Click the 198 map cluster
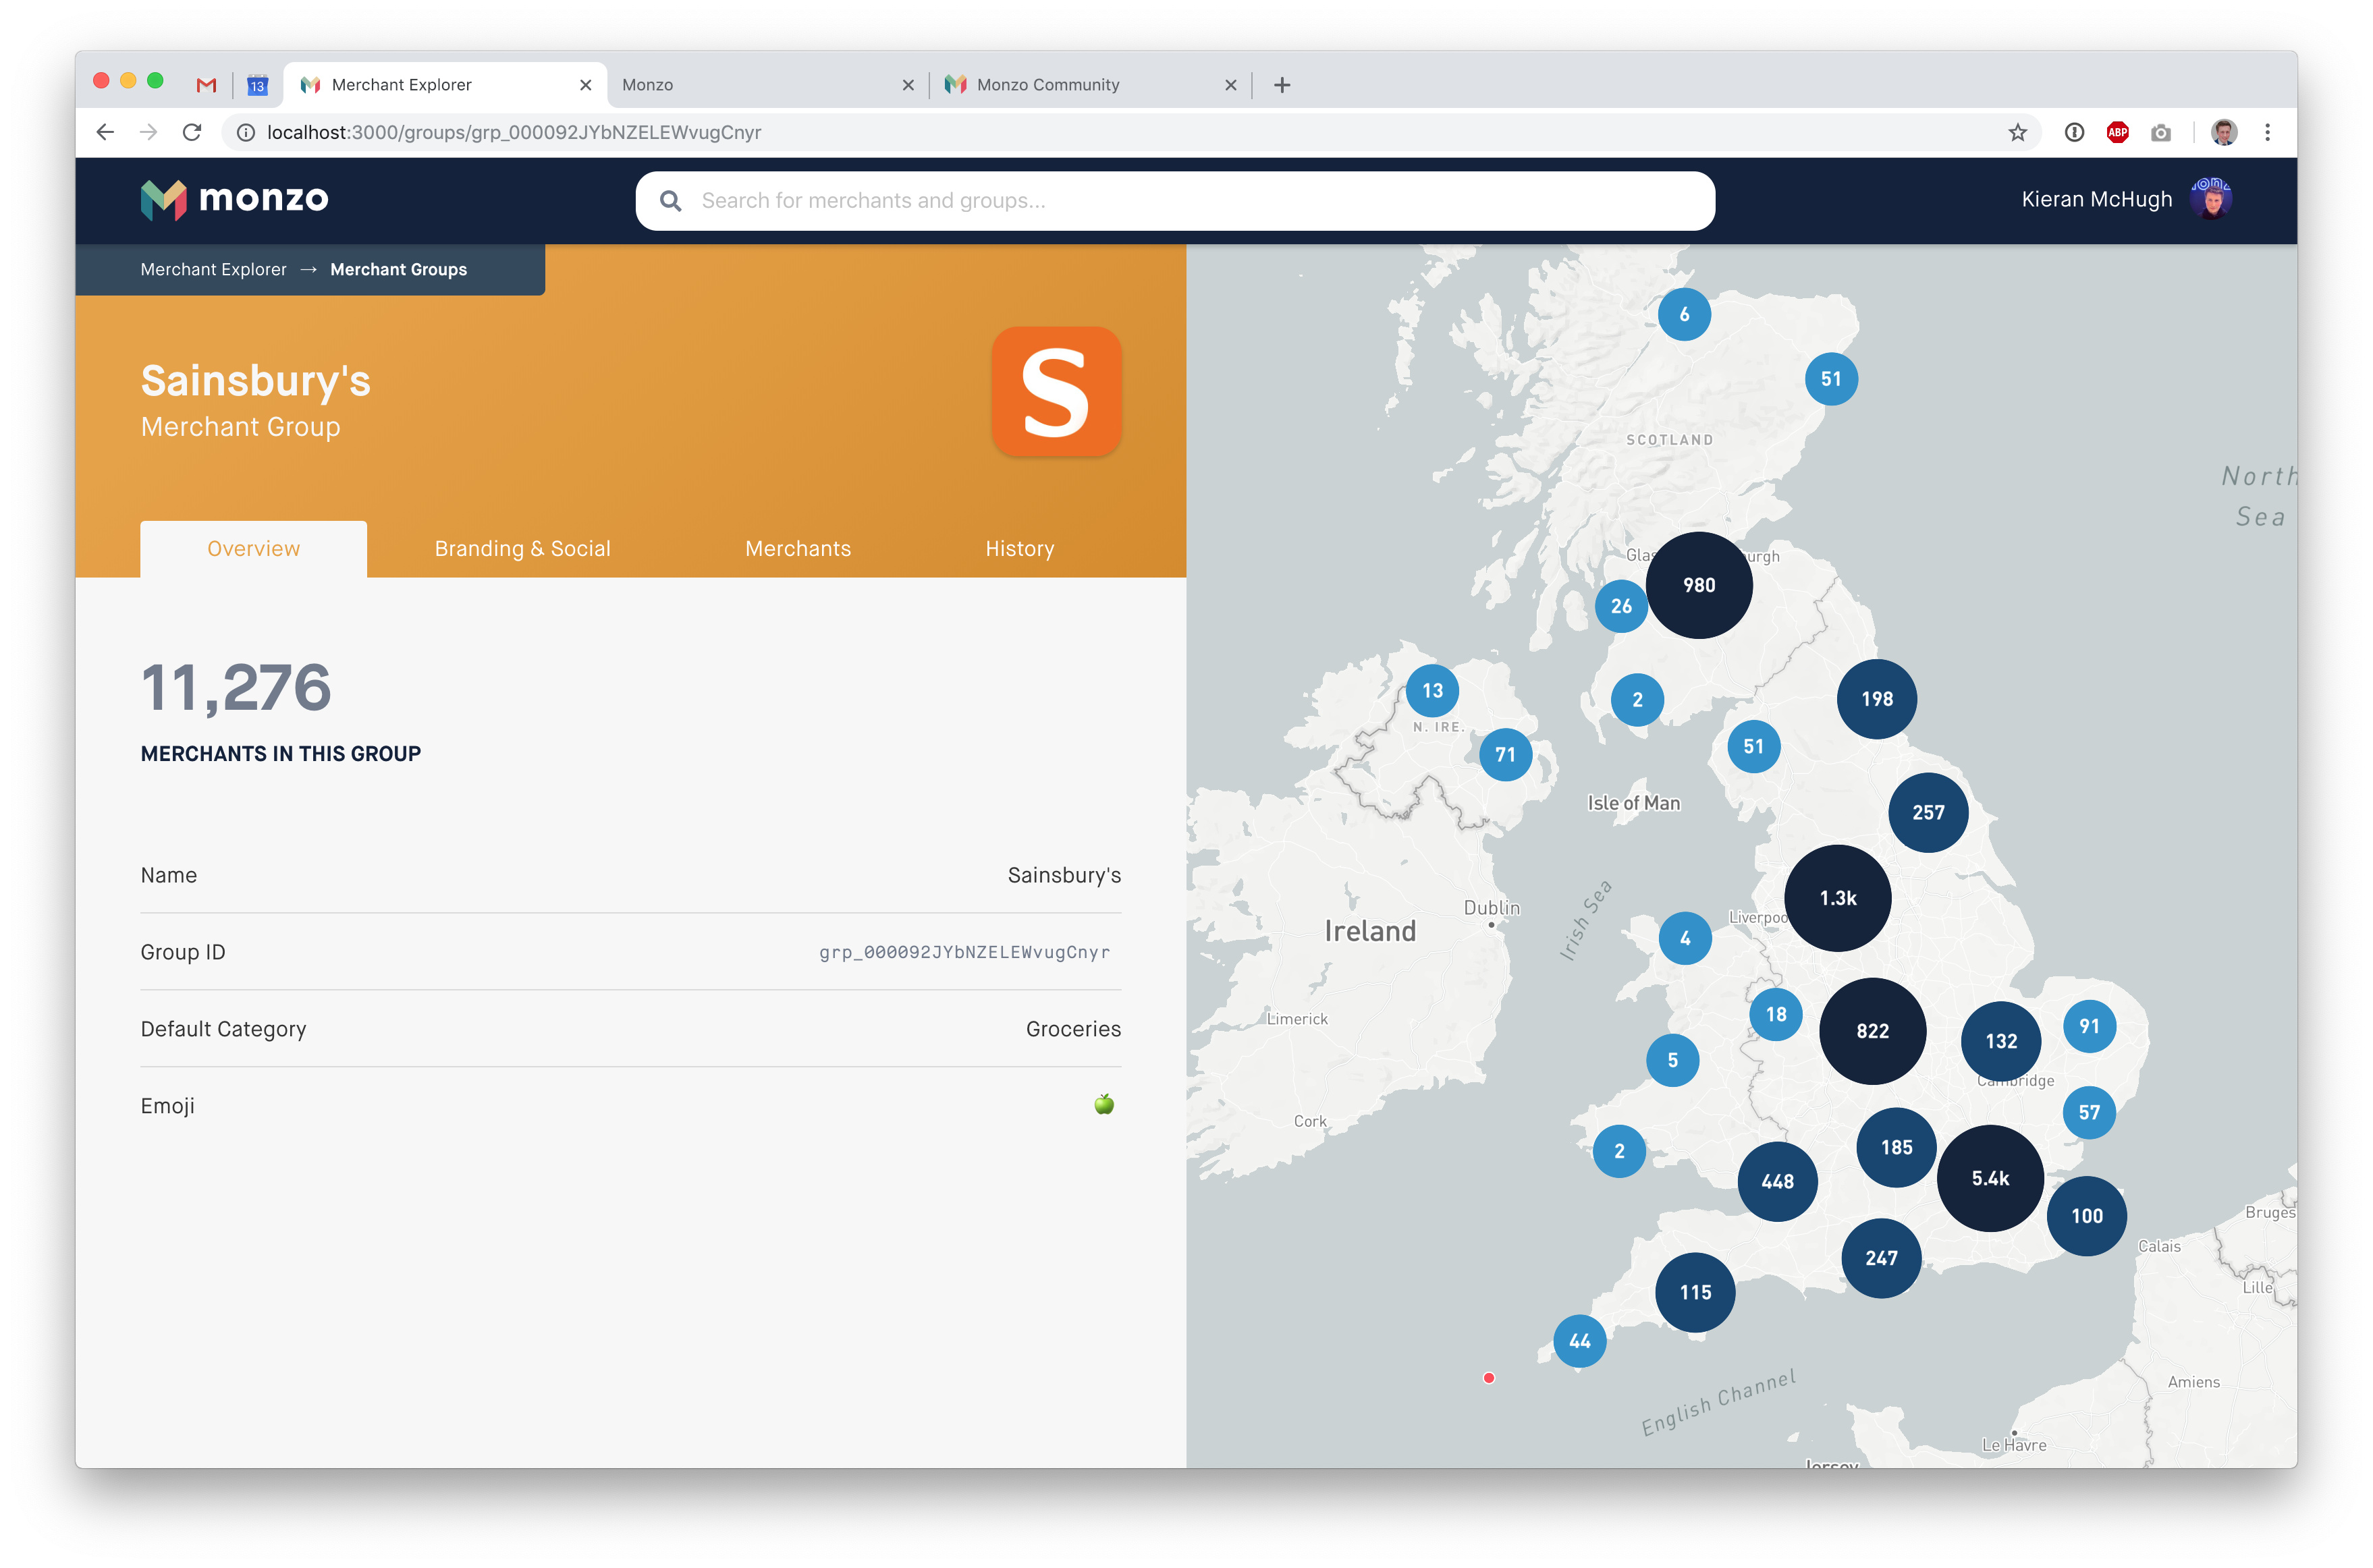This screenshot has height=1568, width=2373. coord(1877,699)
